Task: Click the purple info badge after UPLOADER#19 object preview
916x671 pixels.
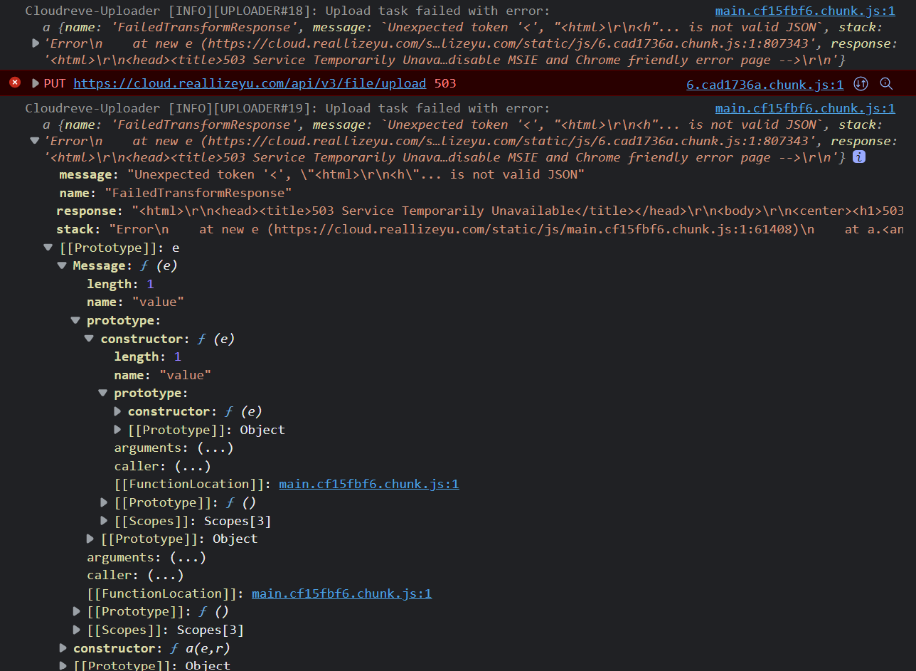Action: [x=858, y=157]
